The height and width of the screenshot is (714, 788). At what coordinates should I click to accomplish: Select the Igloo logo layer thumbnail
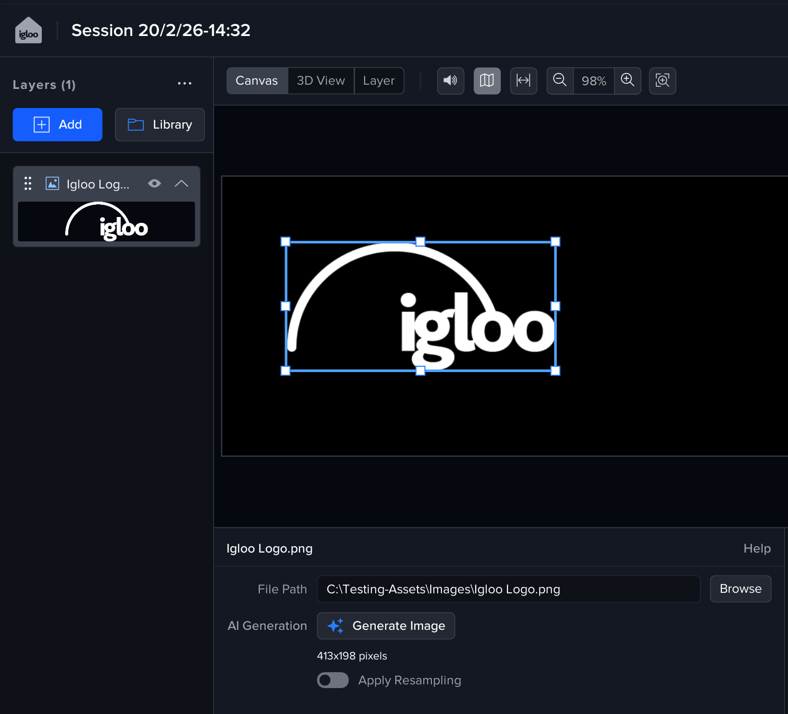click(x=106, y=222)
